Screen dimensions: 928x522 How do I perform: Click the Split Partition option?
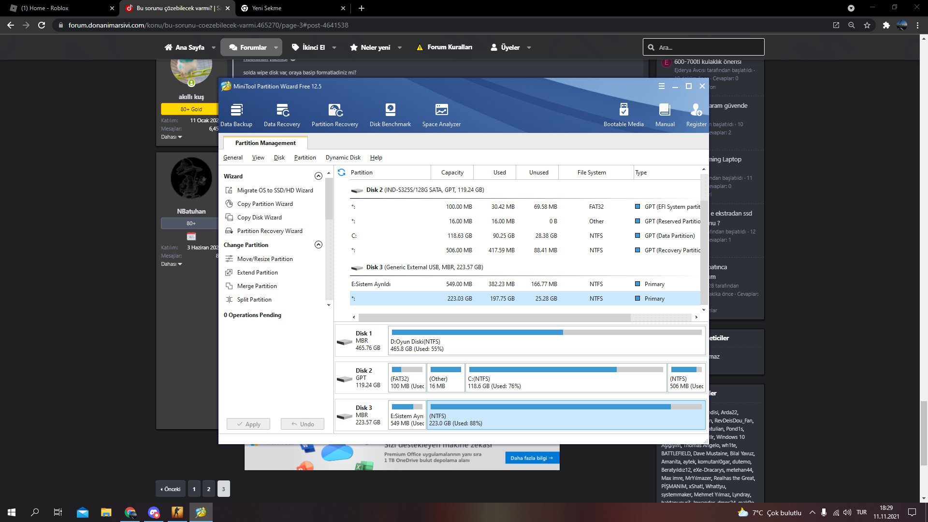tap(254, 300)
